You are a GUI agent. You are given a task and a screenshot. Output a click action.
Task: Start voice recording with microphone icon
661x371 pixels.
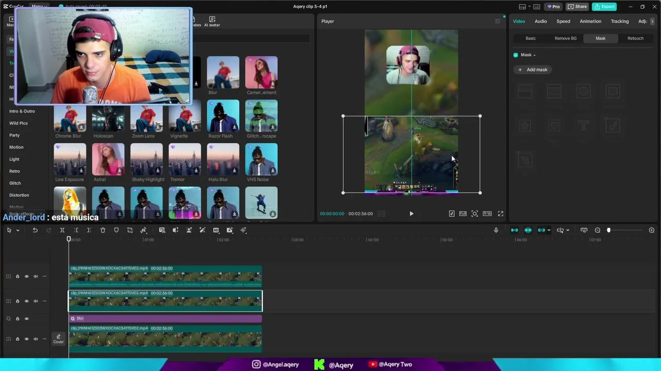coord(496,230)
